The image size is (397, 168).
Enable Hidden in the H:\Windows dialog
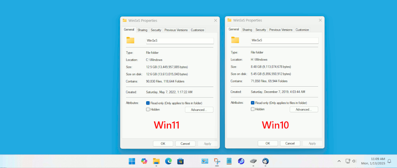253,109
